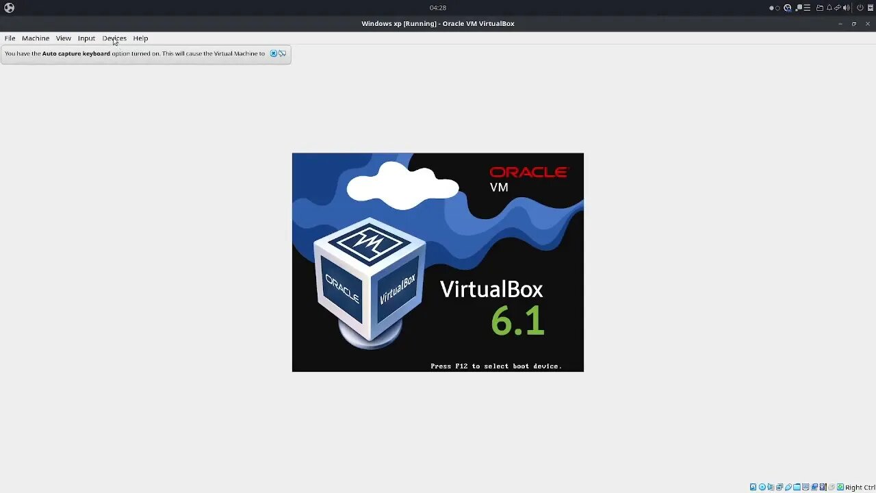876x493 pixels.
Task: Open the Input menu
Action: pos(86,38)
